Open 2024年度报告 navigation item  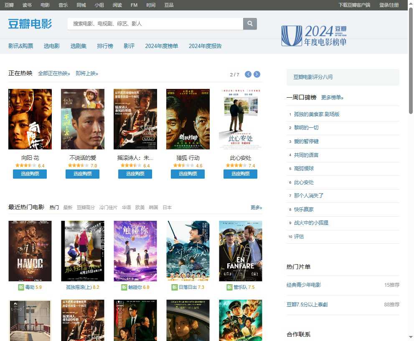(205, 46)
